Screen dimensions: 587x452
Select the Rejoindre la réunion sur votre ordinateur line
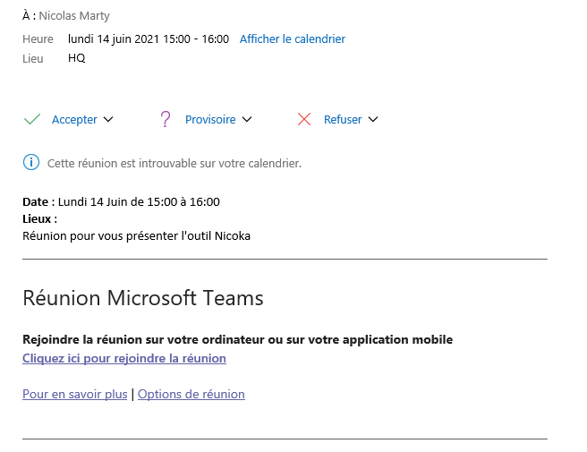(x=237, y=339)
